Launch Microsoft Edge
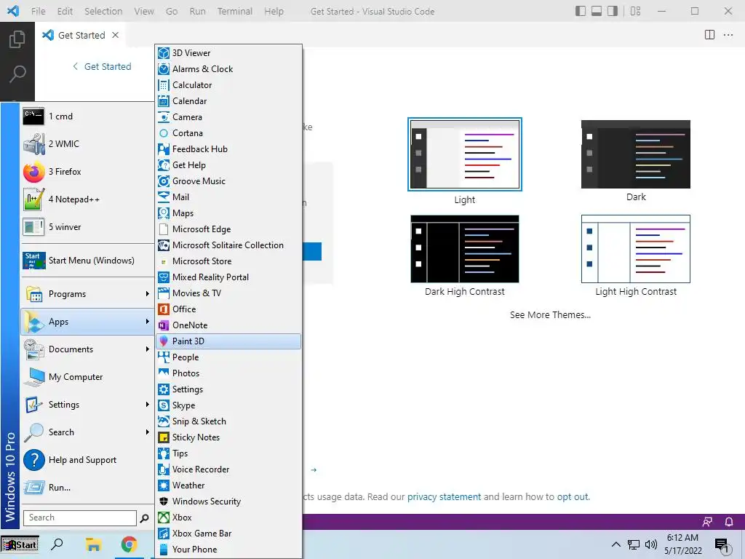Screen dimensions: 745x559 [228, 229]
